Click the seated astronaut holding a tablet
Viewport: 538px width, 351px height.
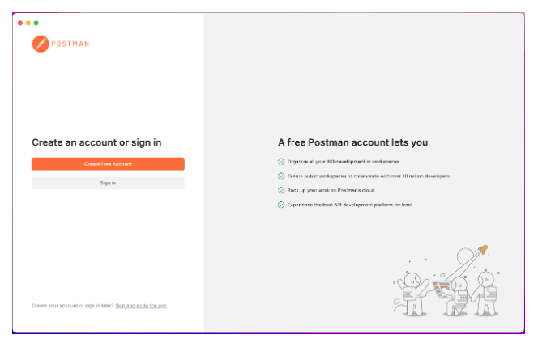[x=455, y=296]
